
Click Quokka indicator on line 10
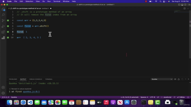8,37
